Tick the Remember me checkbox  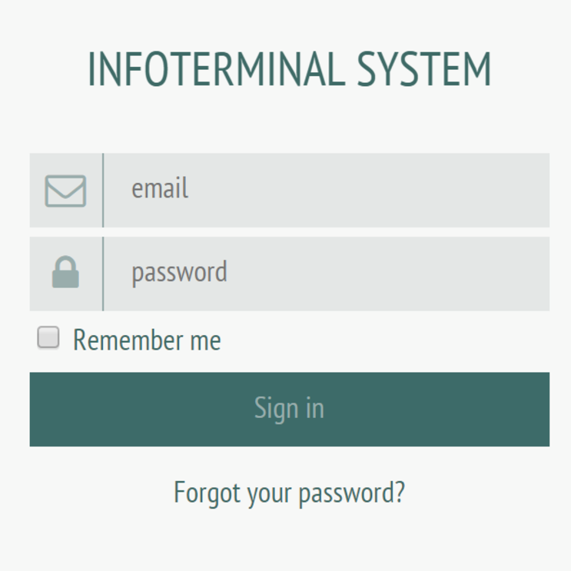tap(48, 337)
